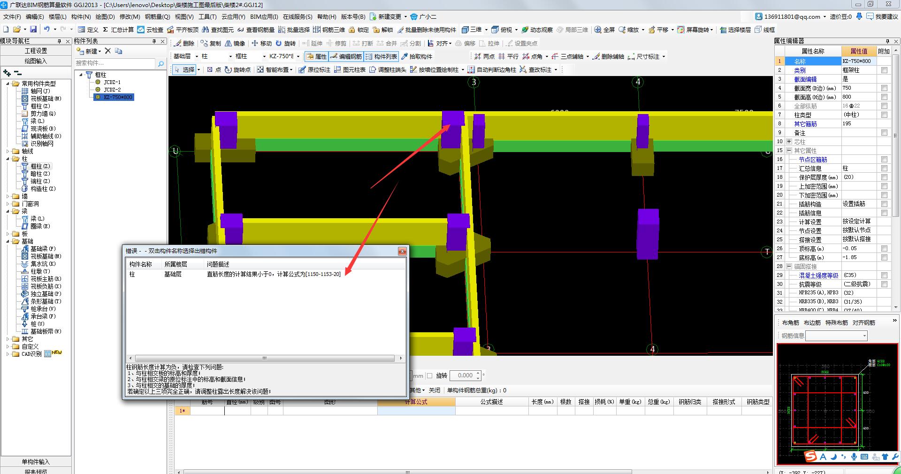Open 查看钢筋量 rebar quantity view
Viewport: 901px width, 474px height.
pos(256,30)
